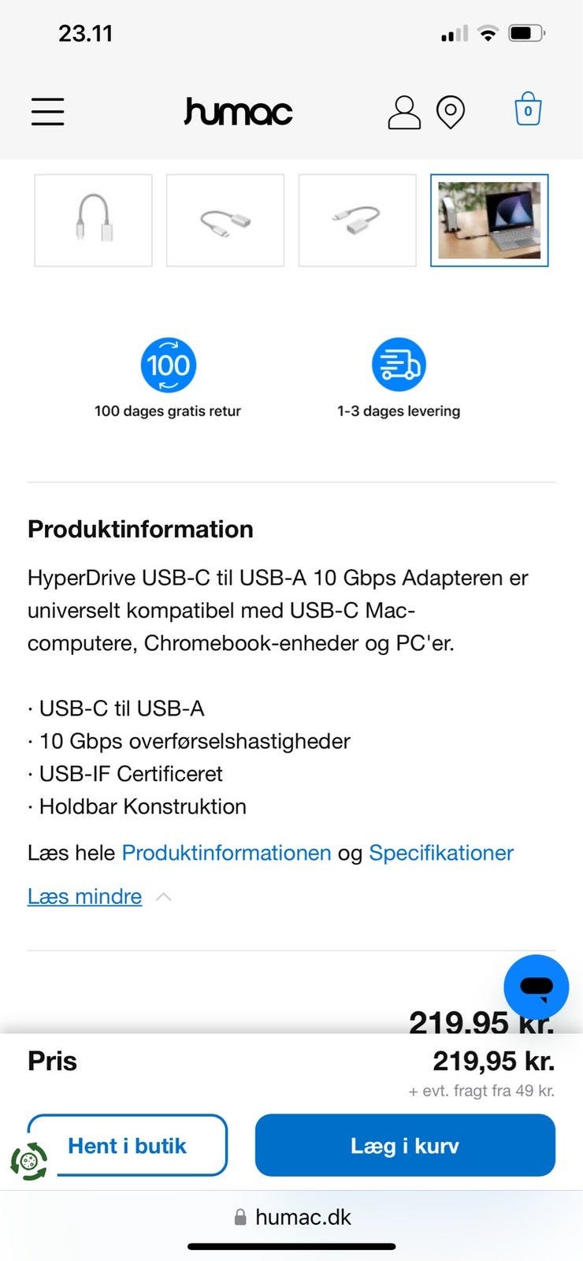Image resolution: width=583 pixels, height=1261 pixels.
Task: Select the laptop photo thumbnail
Action: pos(489,220)
